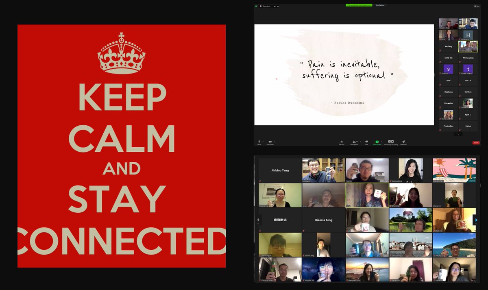Select Xitong Liang participant tile
This screenshot has width=488, height=290.
(468, 58)
